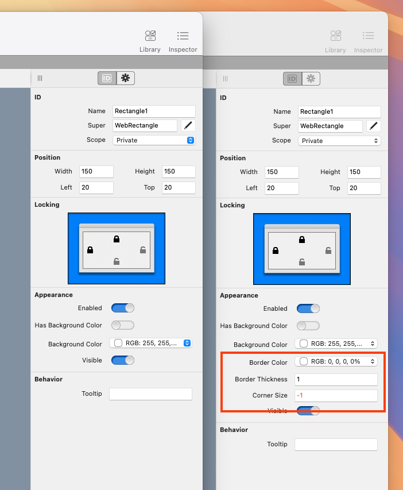
Task: Click Background Color swatch in right inspector
Action: (x=304, y=344)
